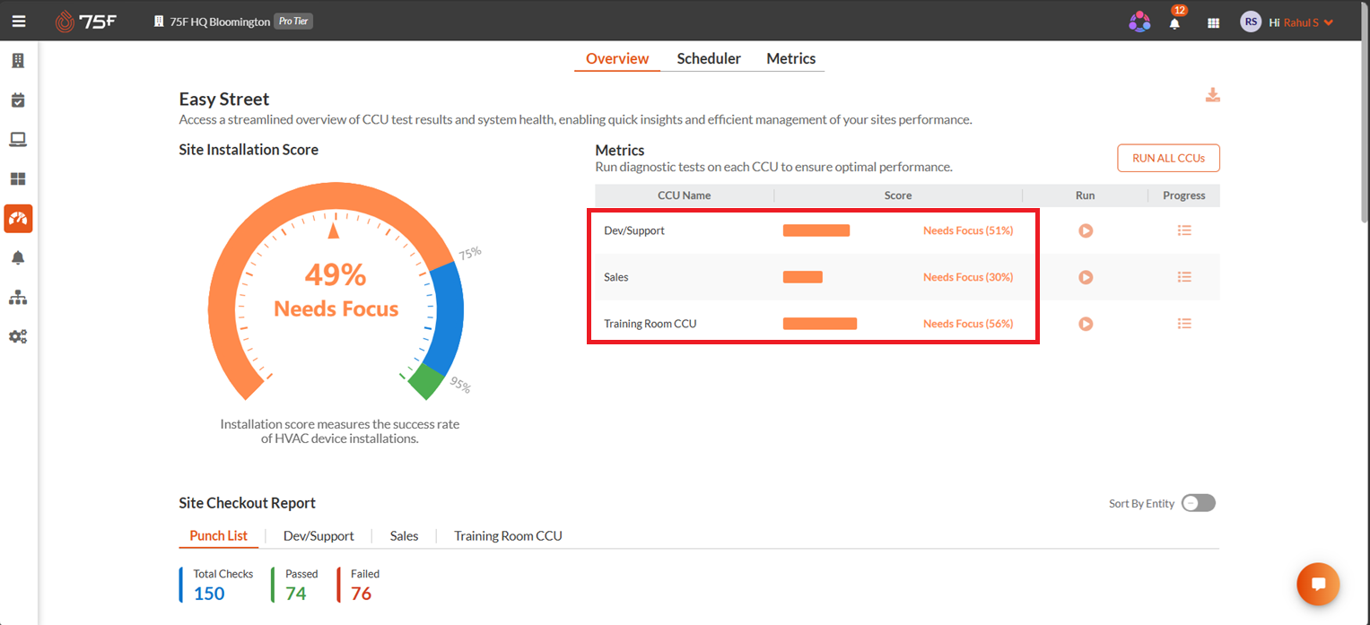The width and height of the screenshot is (1370, 625).
Task: Click Total Checks value 150
Action: click(x=209, y=593)
